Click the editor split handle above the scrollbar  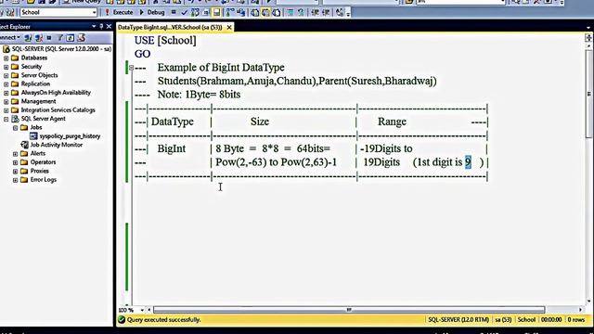[x=588, y=38]
